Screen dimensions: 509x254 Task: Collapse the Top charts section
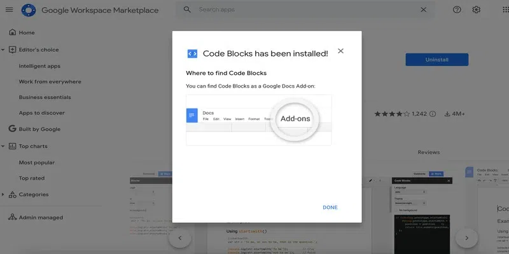[x=3, y=146]
